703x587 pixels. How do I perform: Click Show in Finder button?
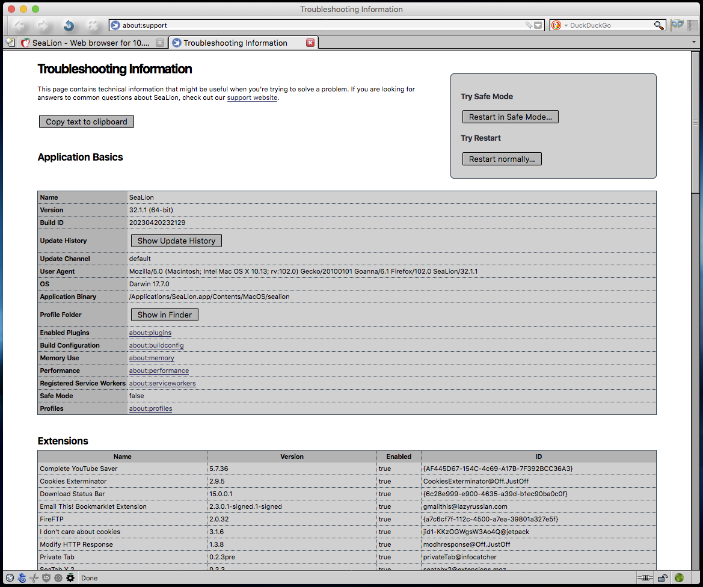[x=165, y=315]
